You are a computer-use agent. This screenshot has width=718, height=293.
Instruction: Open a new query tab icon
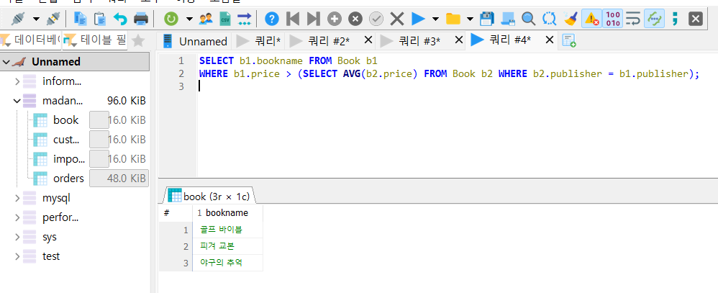[x=569, y=41]
